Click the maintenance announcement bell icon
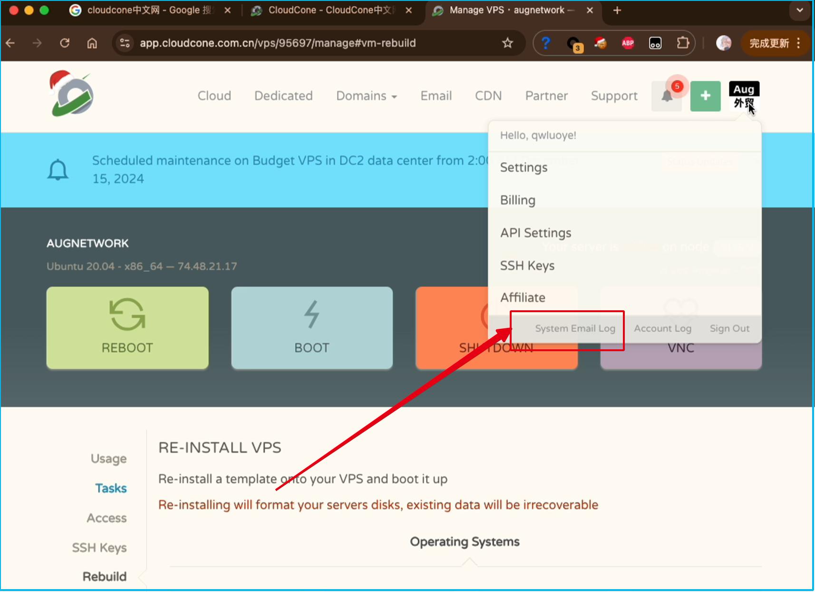The image size is (815, 592). tap(58, 170)
